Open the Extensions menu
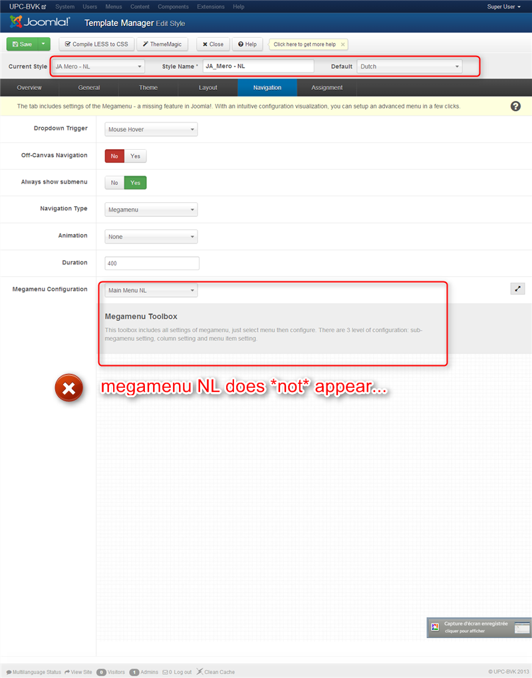Image resolution: width=532 pixels, height=678 pixels. tap(211, 7)
